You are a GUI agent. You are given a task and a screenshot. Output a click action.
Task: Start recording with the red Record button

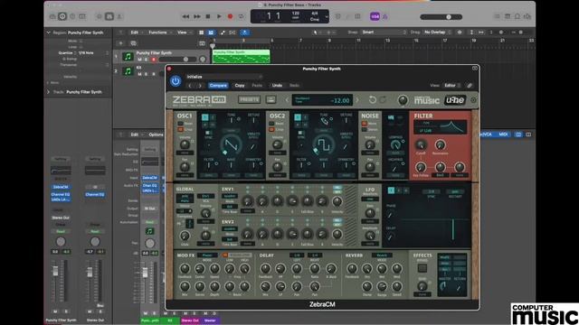[230, 16]
